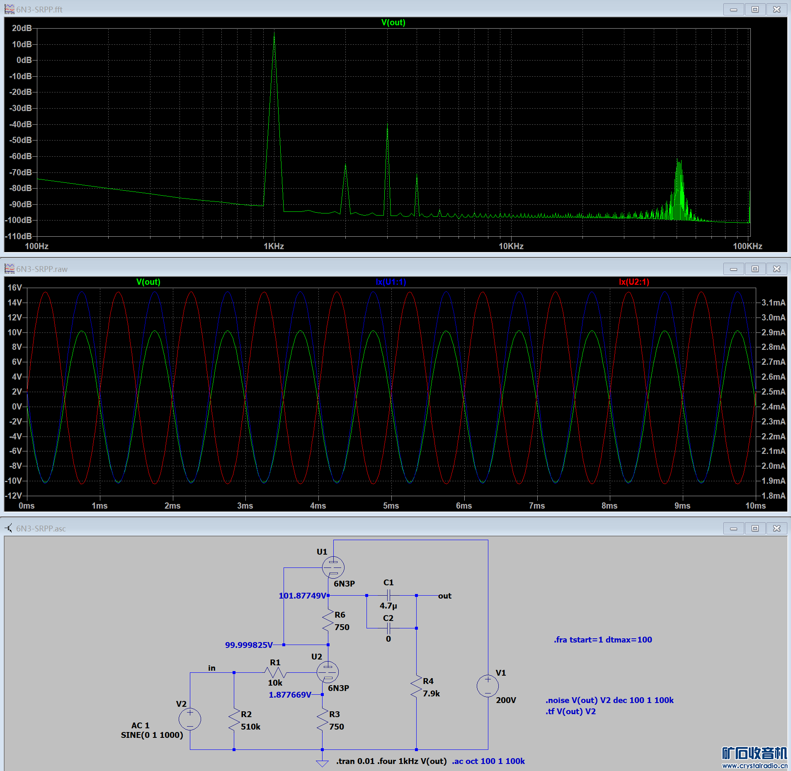Click the V(out) trace label in FFT window
Viewport: 791px width, 771px height.
[x=393, y=22]
